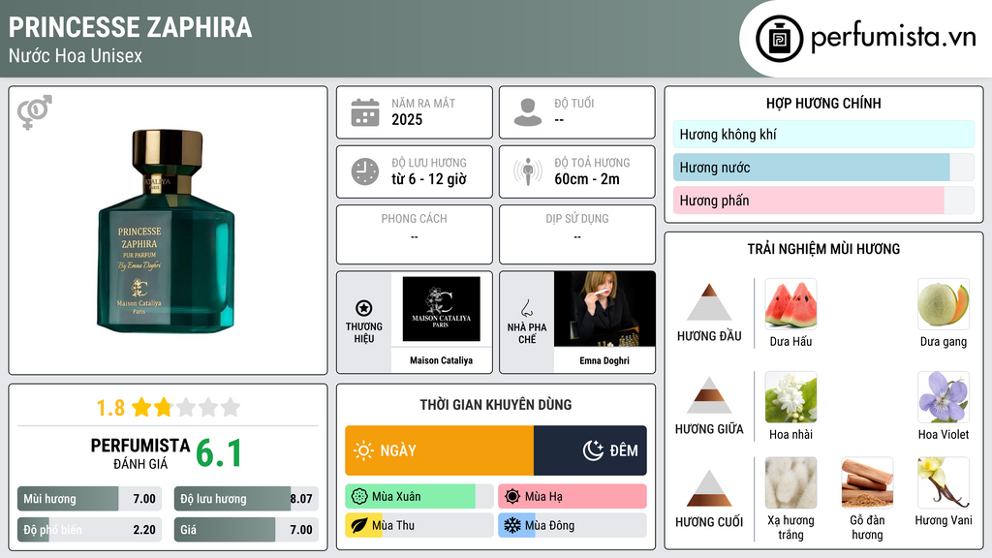Click the person icon beside Độ tuổi
The image size is (992, 558).
pos(528,112)
